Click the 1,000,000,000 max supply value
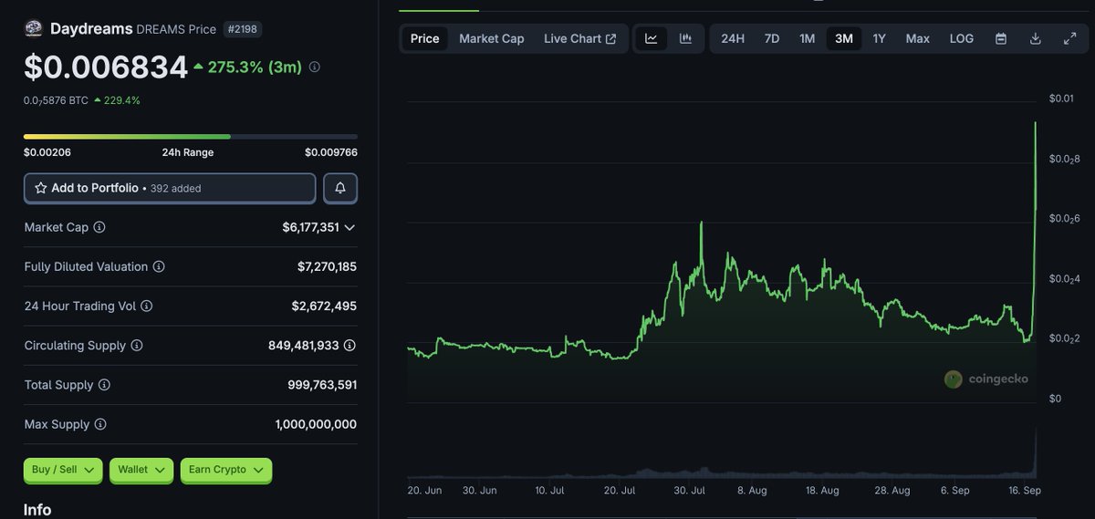1095x519 pixels. coord(316,424)
